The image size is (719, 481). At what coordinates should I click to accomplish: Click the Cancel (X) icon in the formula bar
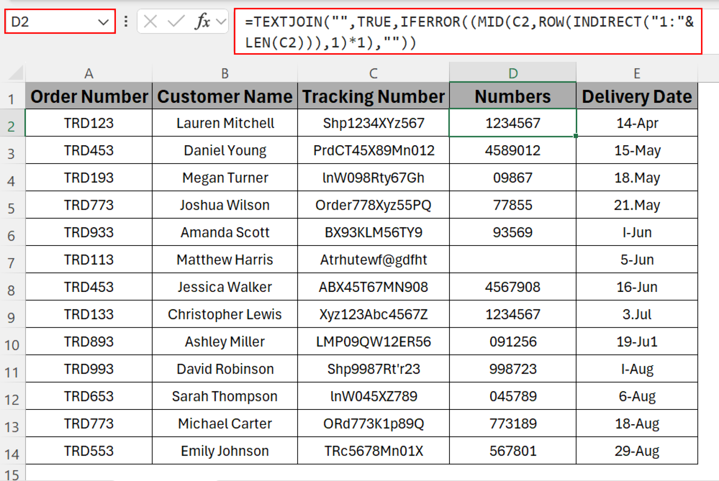pyautogui.click(x=150, y=22)
